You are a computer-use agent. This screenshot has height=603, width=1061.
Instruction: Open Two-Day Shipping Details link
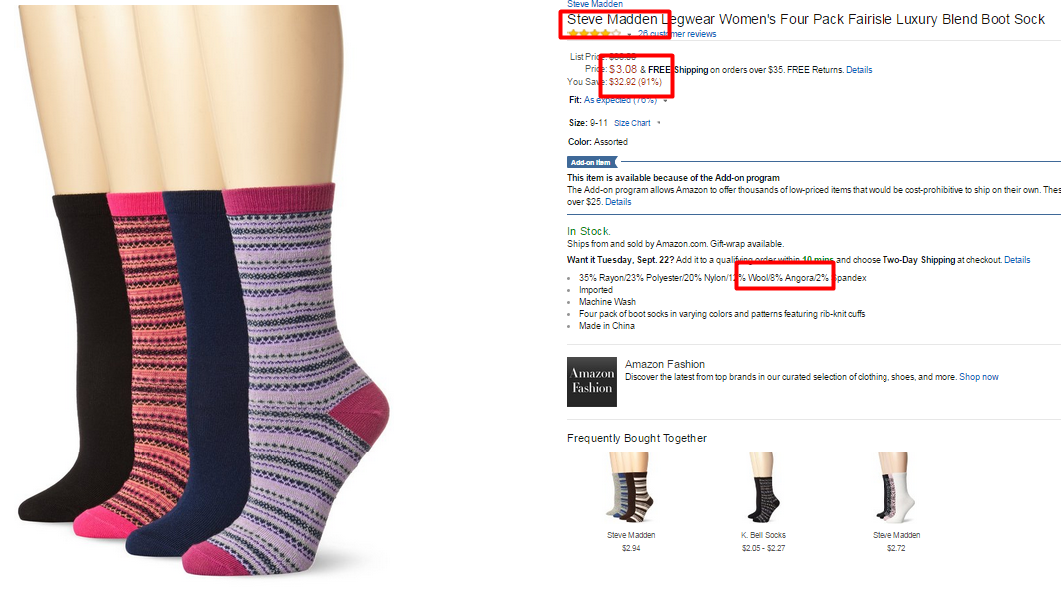click(1017, 260)
